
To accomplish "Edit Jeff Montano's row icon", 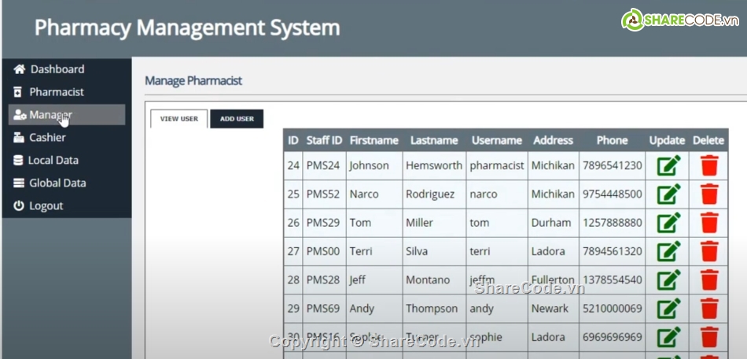I will 669,279.
